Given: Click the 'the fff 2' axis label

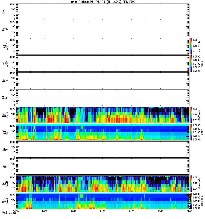Looking at the screenshot, I should point(5,166).
